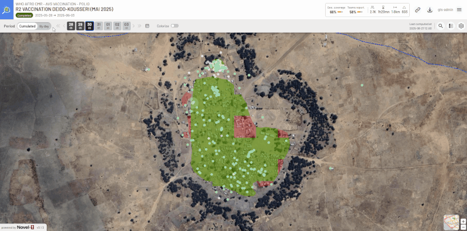The height and width of the screenshot is (231, 467).
Task: Click the download icon in the header
Action: coord(430,10)
